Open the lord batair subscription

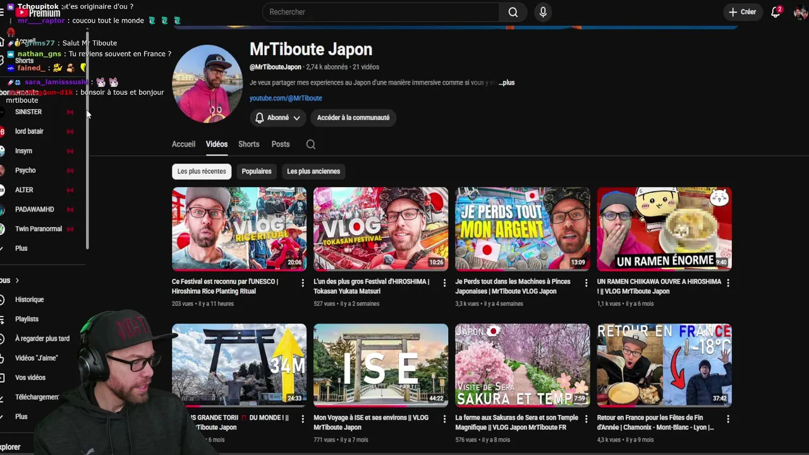tap(29, 131)
